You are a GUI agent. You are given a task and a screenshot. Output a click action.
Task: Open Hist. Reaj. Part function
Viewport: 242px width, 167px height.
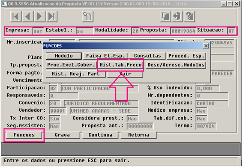pyautogui.click(x=76, y=74)
